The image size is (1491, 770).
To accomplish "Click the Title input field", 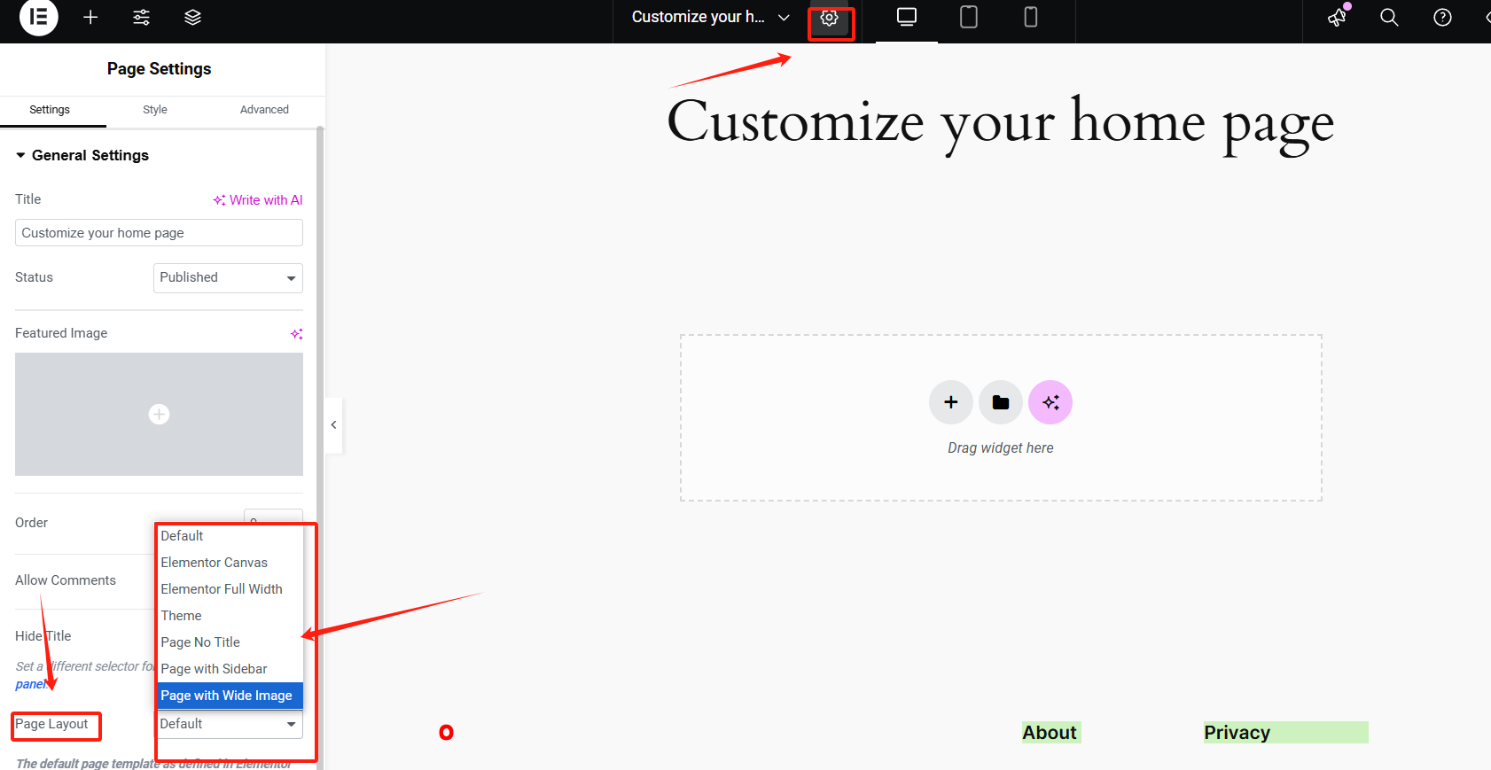I will point(159,233).
